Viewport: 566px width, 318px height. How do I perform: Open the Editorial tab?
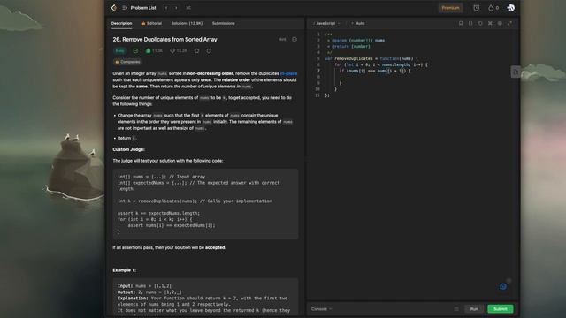tap(151, 23)
